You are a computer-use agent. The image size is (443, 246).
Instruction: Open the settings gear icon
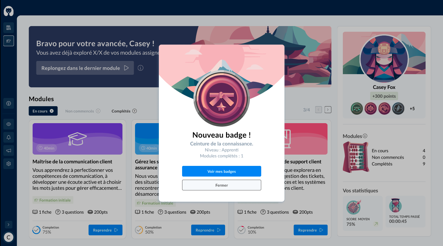pos(8,164)
